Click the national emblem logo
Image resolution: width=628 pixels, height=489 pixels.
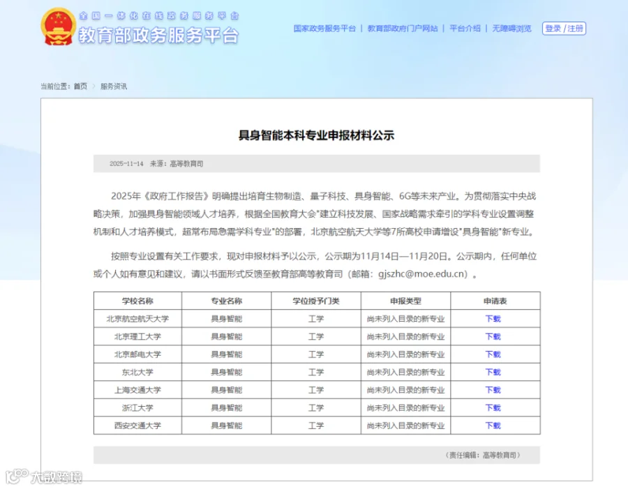point(58,27)
